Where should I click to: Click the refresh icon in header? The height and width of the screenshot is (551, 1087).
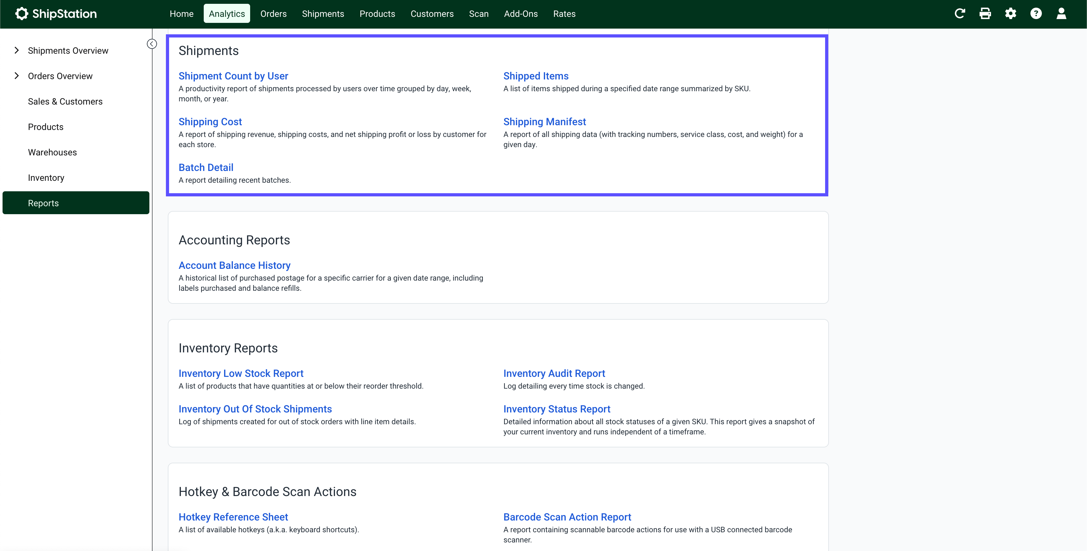tap(960, 13)
